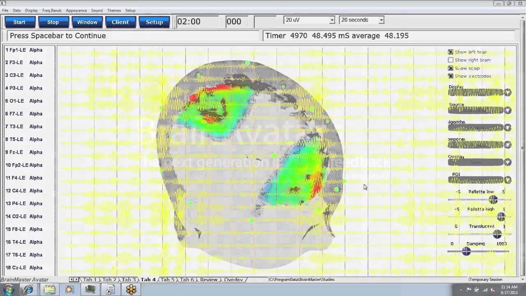
Task: Click the Translucent slider handle
Action: (x=497, y=234)
